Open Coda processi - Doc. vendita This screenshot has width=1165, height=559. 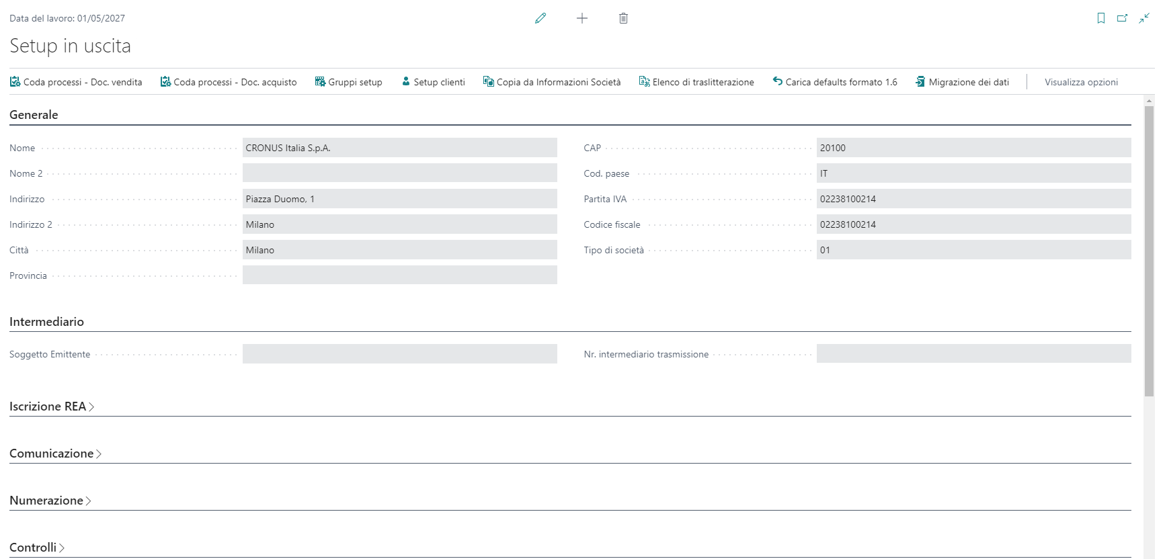pos(76,82)
